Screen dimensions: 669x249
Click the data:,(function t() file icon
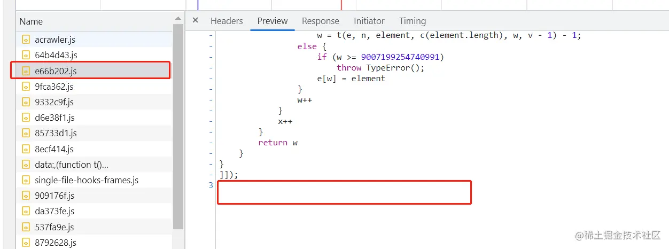pyautogui.click(x=26, y=165)
